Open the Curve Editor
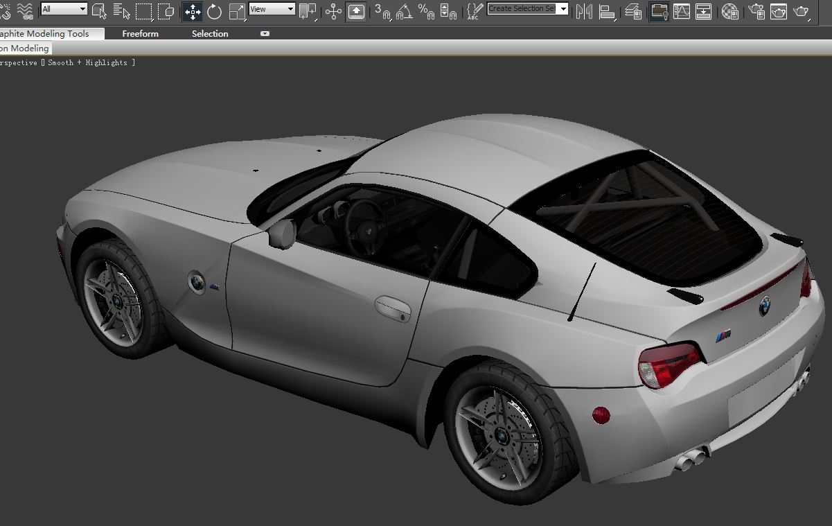 click(682, 11)
